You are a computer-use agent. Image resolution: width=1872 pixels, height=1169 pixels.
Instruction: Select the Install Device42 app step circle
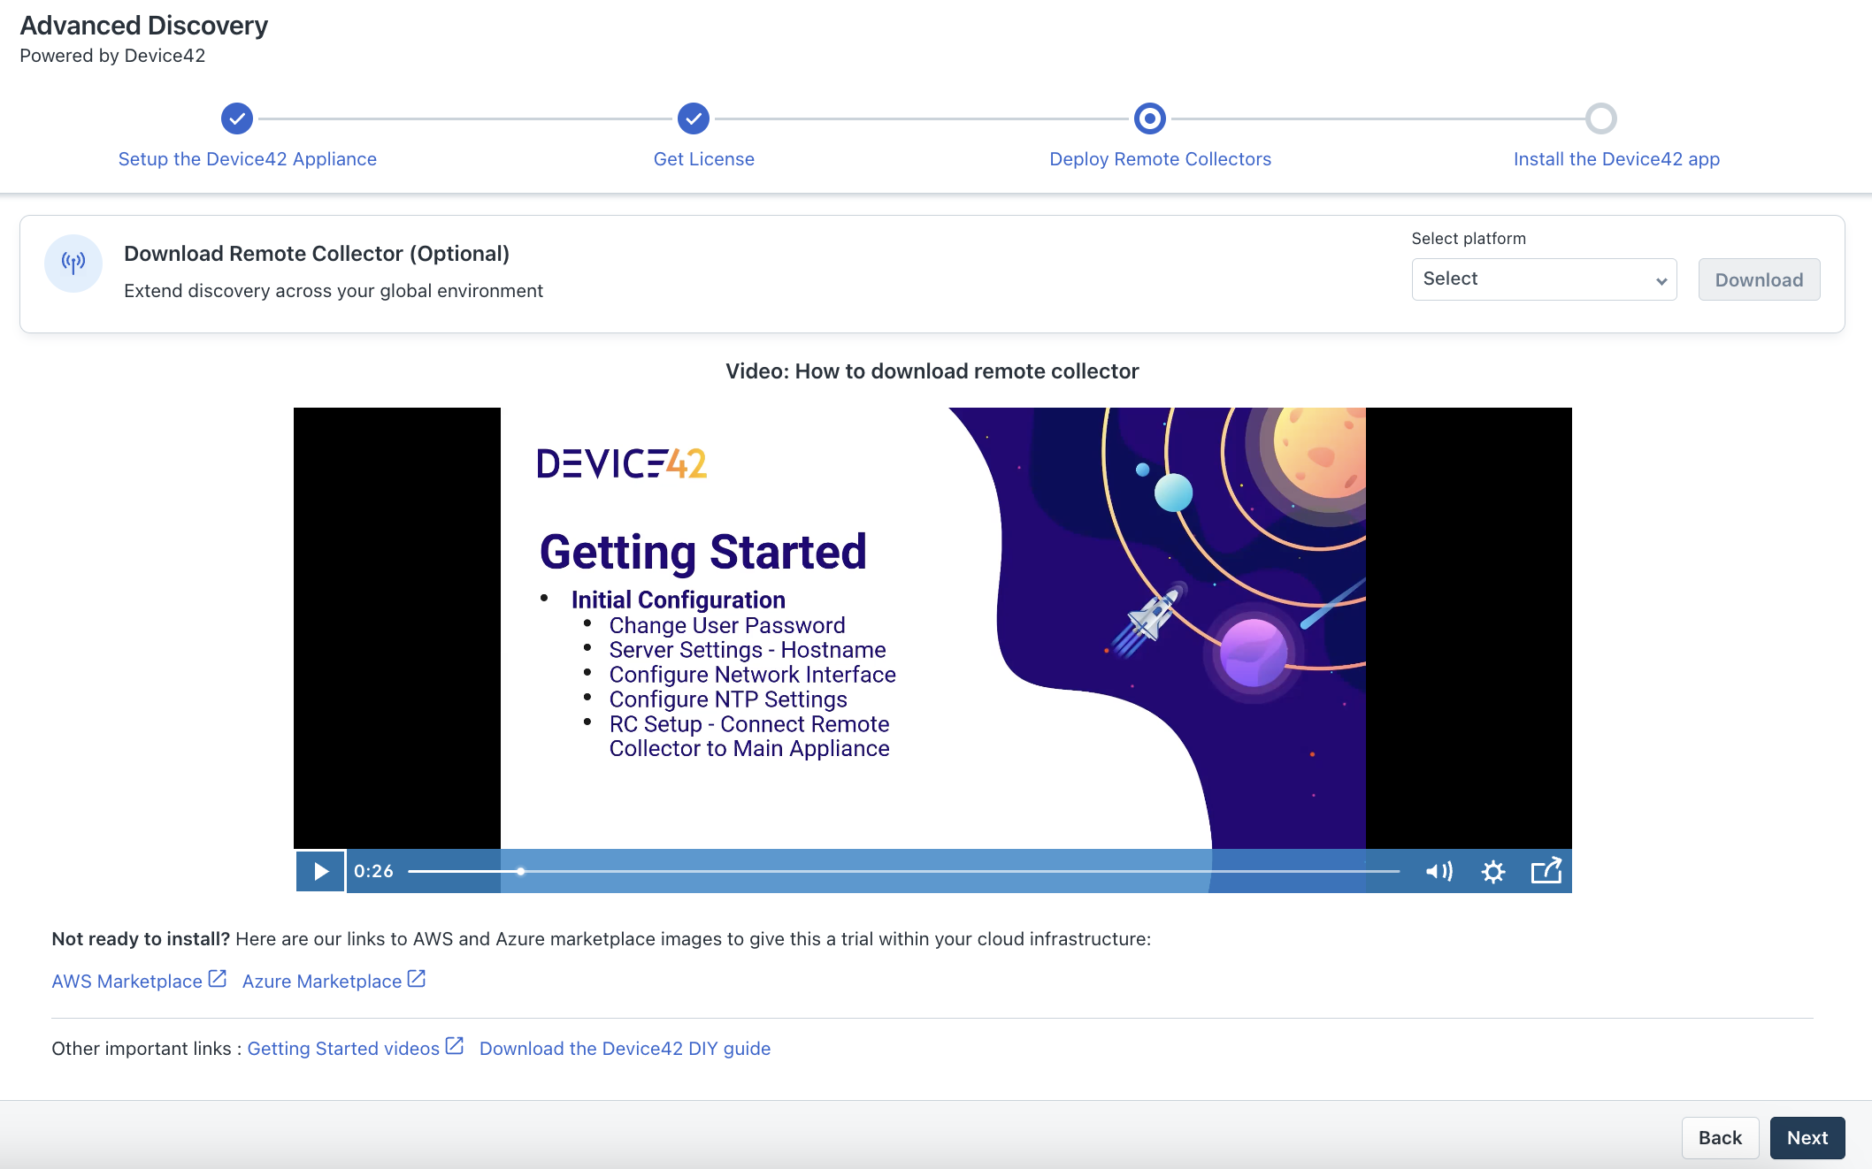[1600, 118]
